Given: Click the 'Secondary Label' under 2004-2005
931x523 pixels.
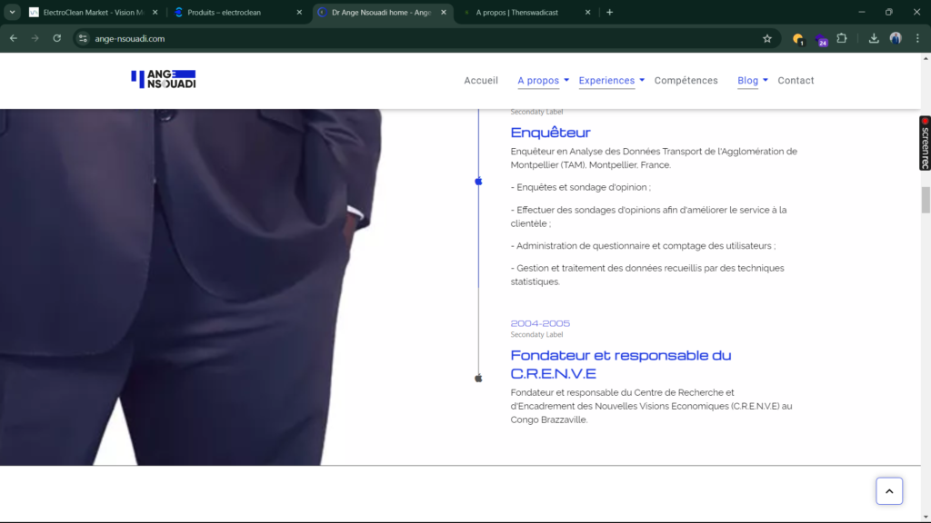Looking at the screenshot, I should 536,334.
